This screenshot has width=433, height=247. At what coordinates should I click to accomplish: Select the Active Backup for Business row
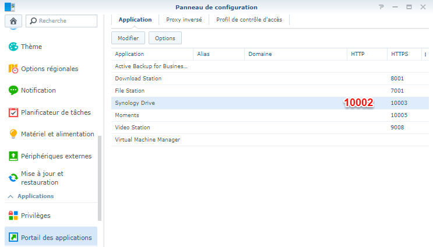270,66
